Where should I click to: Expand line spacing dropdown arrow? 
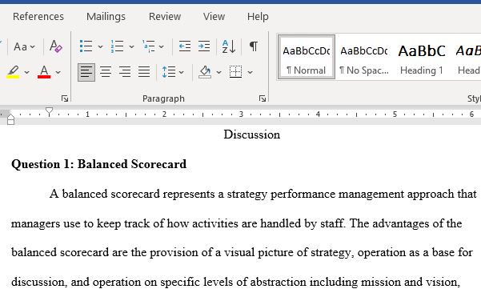[x=182, y=73]
